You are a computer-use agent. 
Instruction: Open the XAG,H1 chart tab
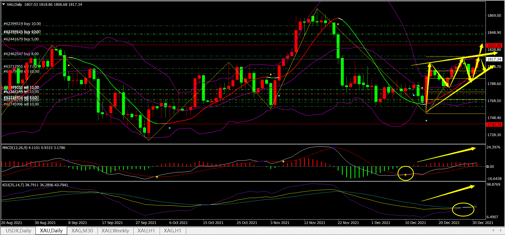click(172, 231)
